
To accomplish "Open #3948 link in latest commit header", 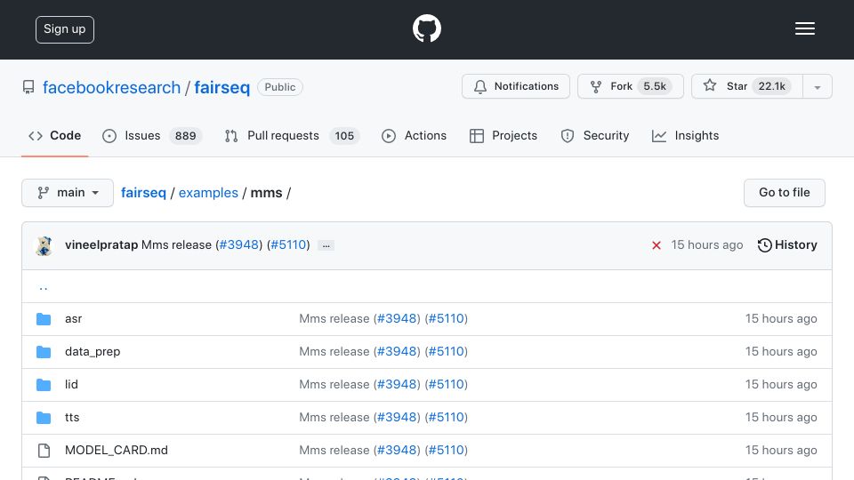I will click(238, 245).
